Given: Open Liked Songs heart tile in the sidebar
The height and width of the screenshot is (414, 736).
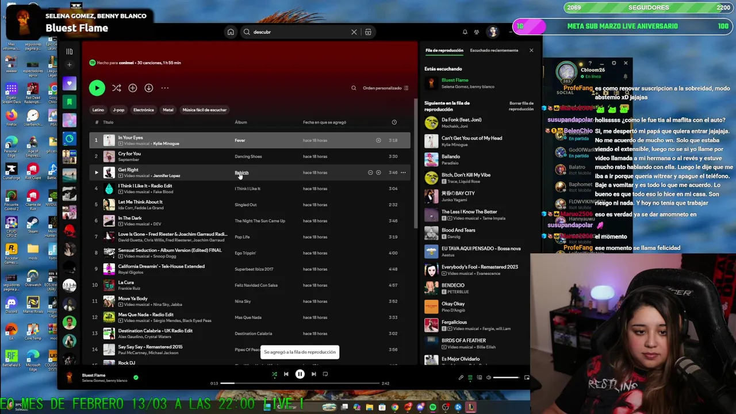Looking at the screenshot, I should point(69,84).
